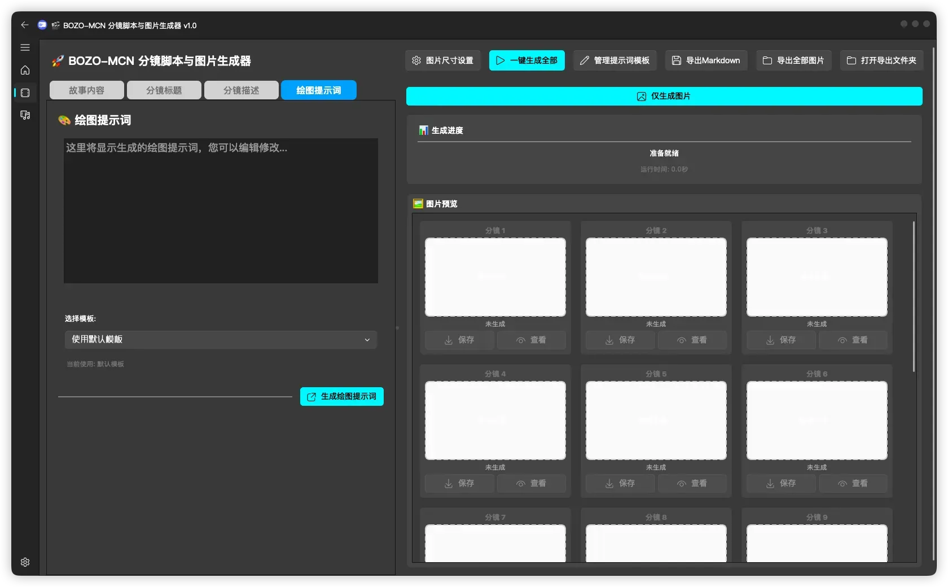
Task: View the 分镜 6 image
Action: pyautogui.click(x=853, y=484)
